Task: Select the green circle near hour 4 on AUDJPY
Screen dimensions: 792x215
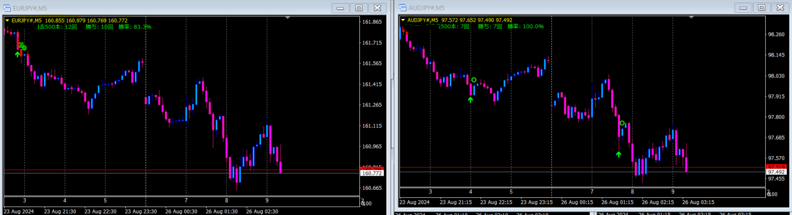Action: point(474,80)
